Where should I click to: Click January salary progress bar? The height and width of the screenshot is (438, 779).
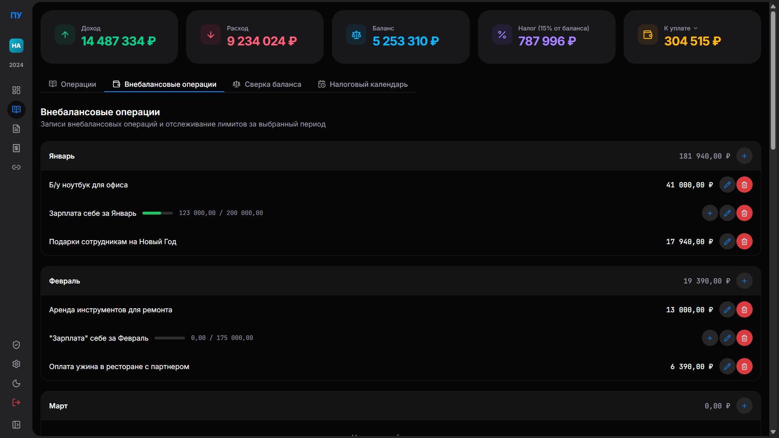point(157,213)
